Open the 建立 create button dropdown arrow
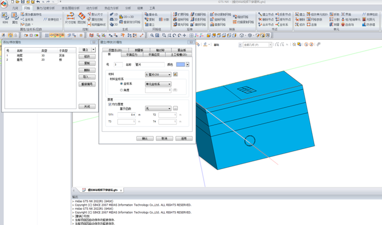Image resolution: width=382 pixels, height=225 pixels. [93, 50]
